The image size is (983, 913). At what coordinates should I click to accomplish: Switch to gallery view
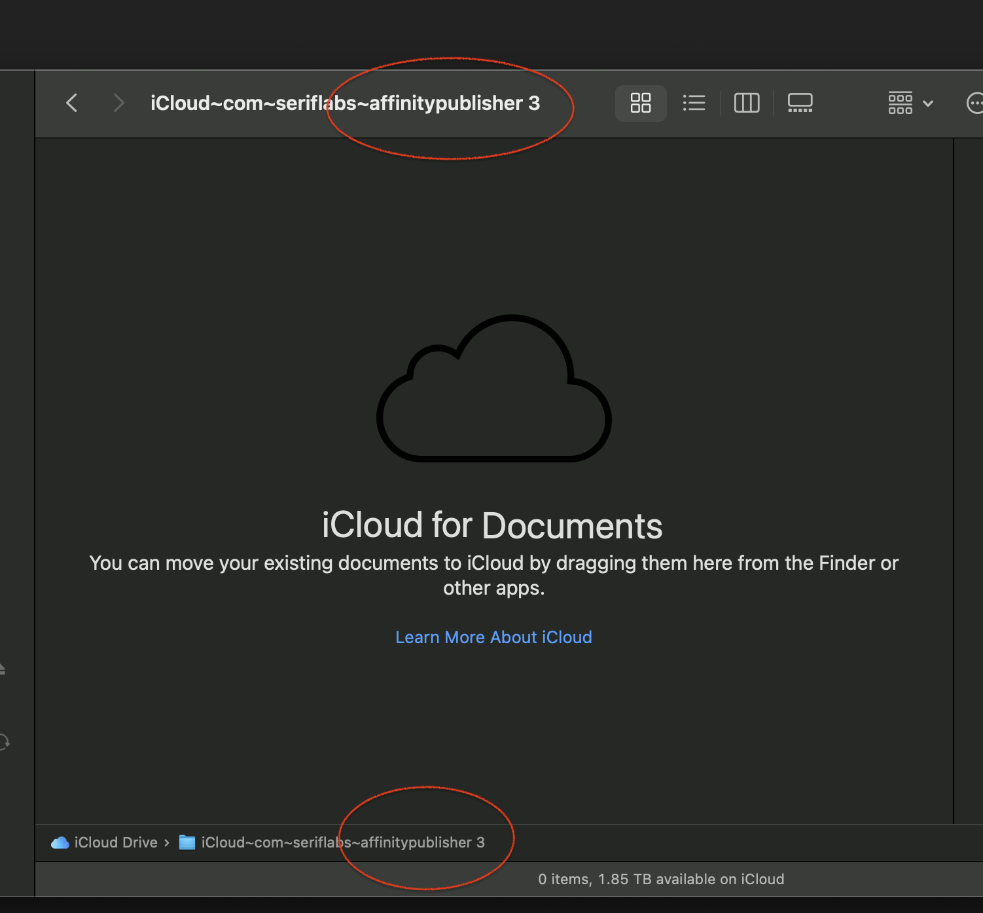(800, 103)
